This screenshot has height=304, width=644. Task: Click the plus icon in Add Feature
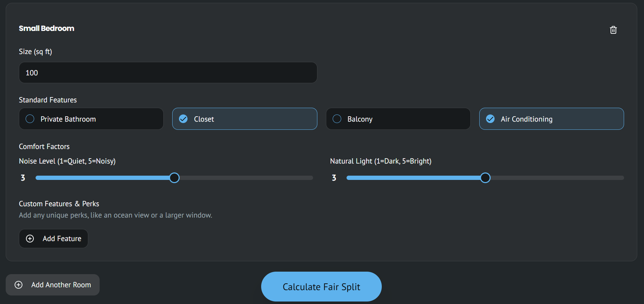(x=30, y=239)
